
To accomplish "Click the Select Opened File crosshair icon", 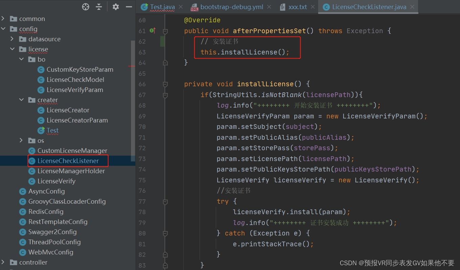I will [x=86, y=6].
